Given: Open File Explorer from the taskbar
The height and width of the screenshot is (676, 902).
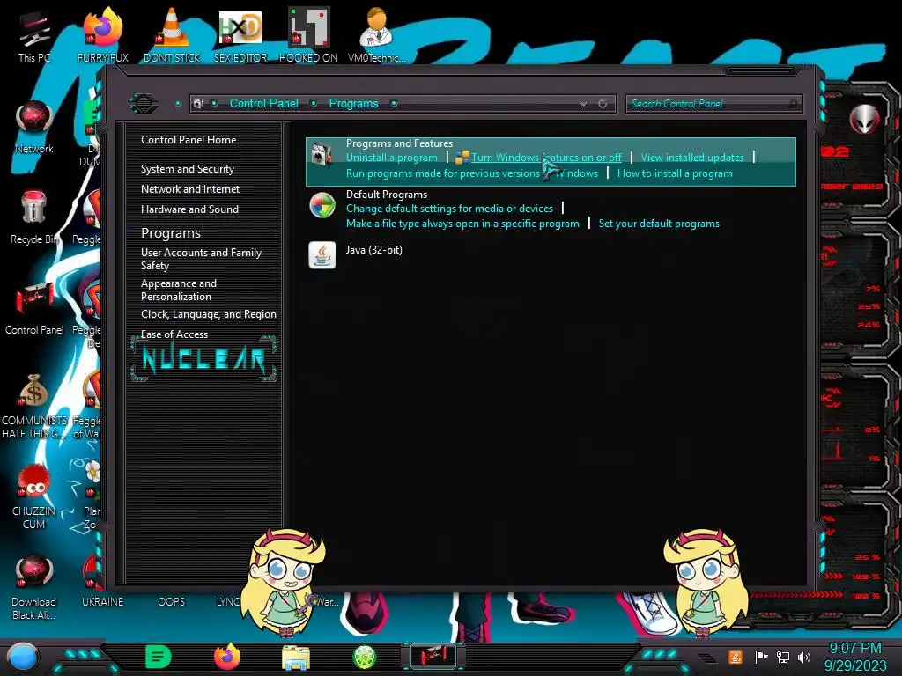Looking at the screenshot, I should click(296, 658).
